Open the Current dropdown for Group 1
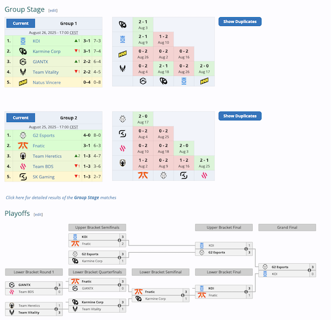This screenshot has width=331, height=320. point(21,24)
